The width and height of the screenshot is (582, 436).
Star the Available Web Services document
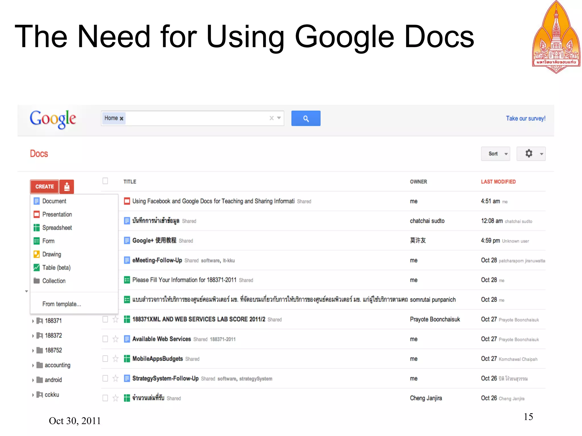(115, 339)
